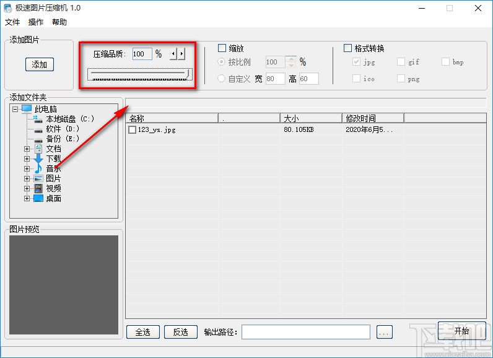
Task: Click the This PC computer icon
Action: click(x=27, y=109)
